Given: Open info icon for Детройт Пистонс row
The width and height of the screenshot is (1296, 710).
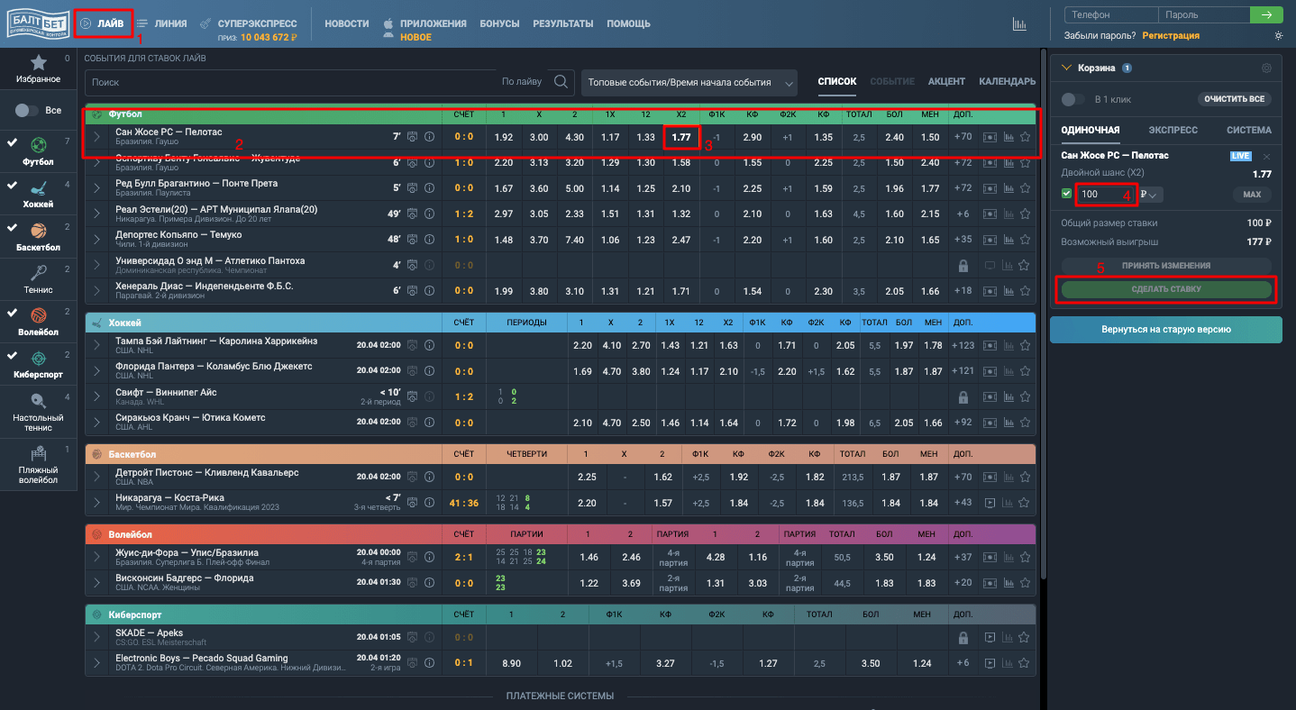Looking at the screenshot, I should 429,477.
